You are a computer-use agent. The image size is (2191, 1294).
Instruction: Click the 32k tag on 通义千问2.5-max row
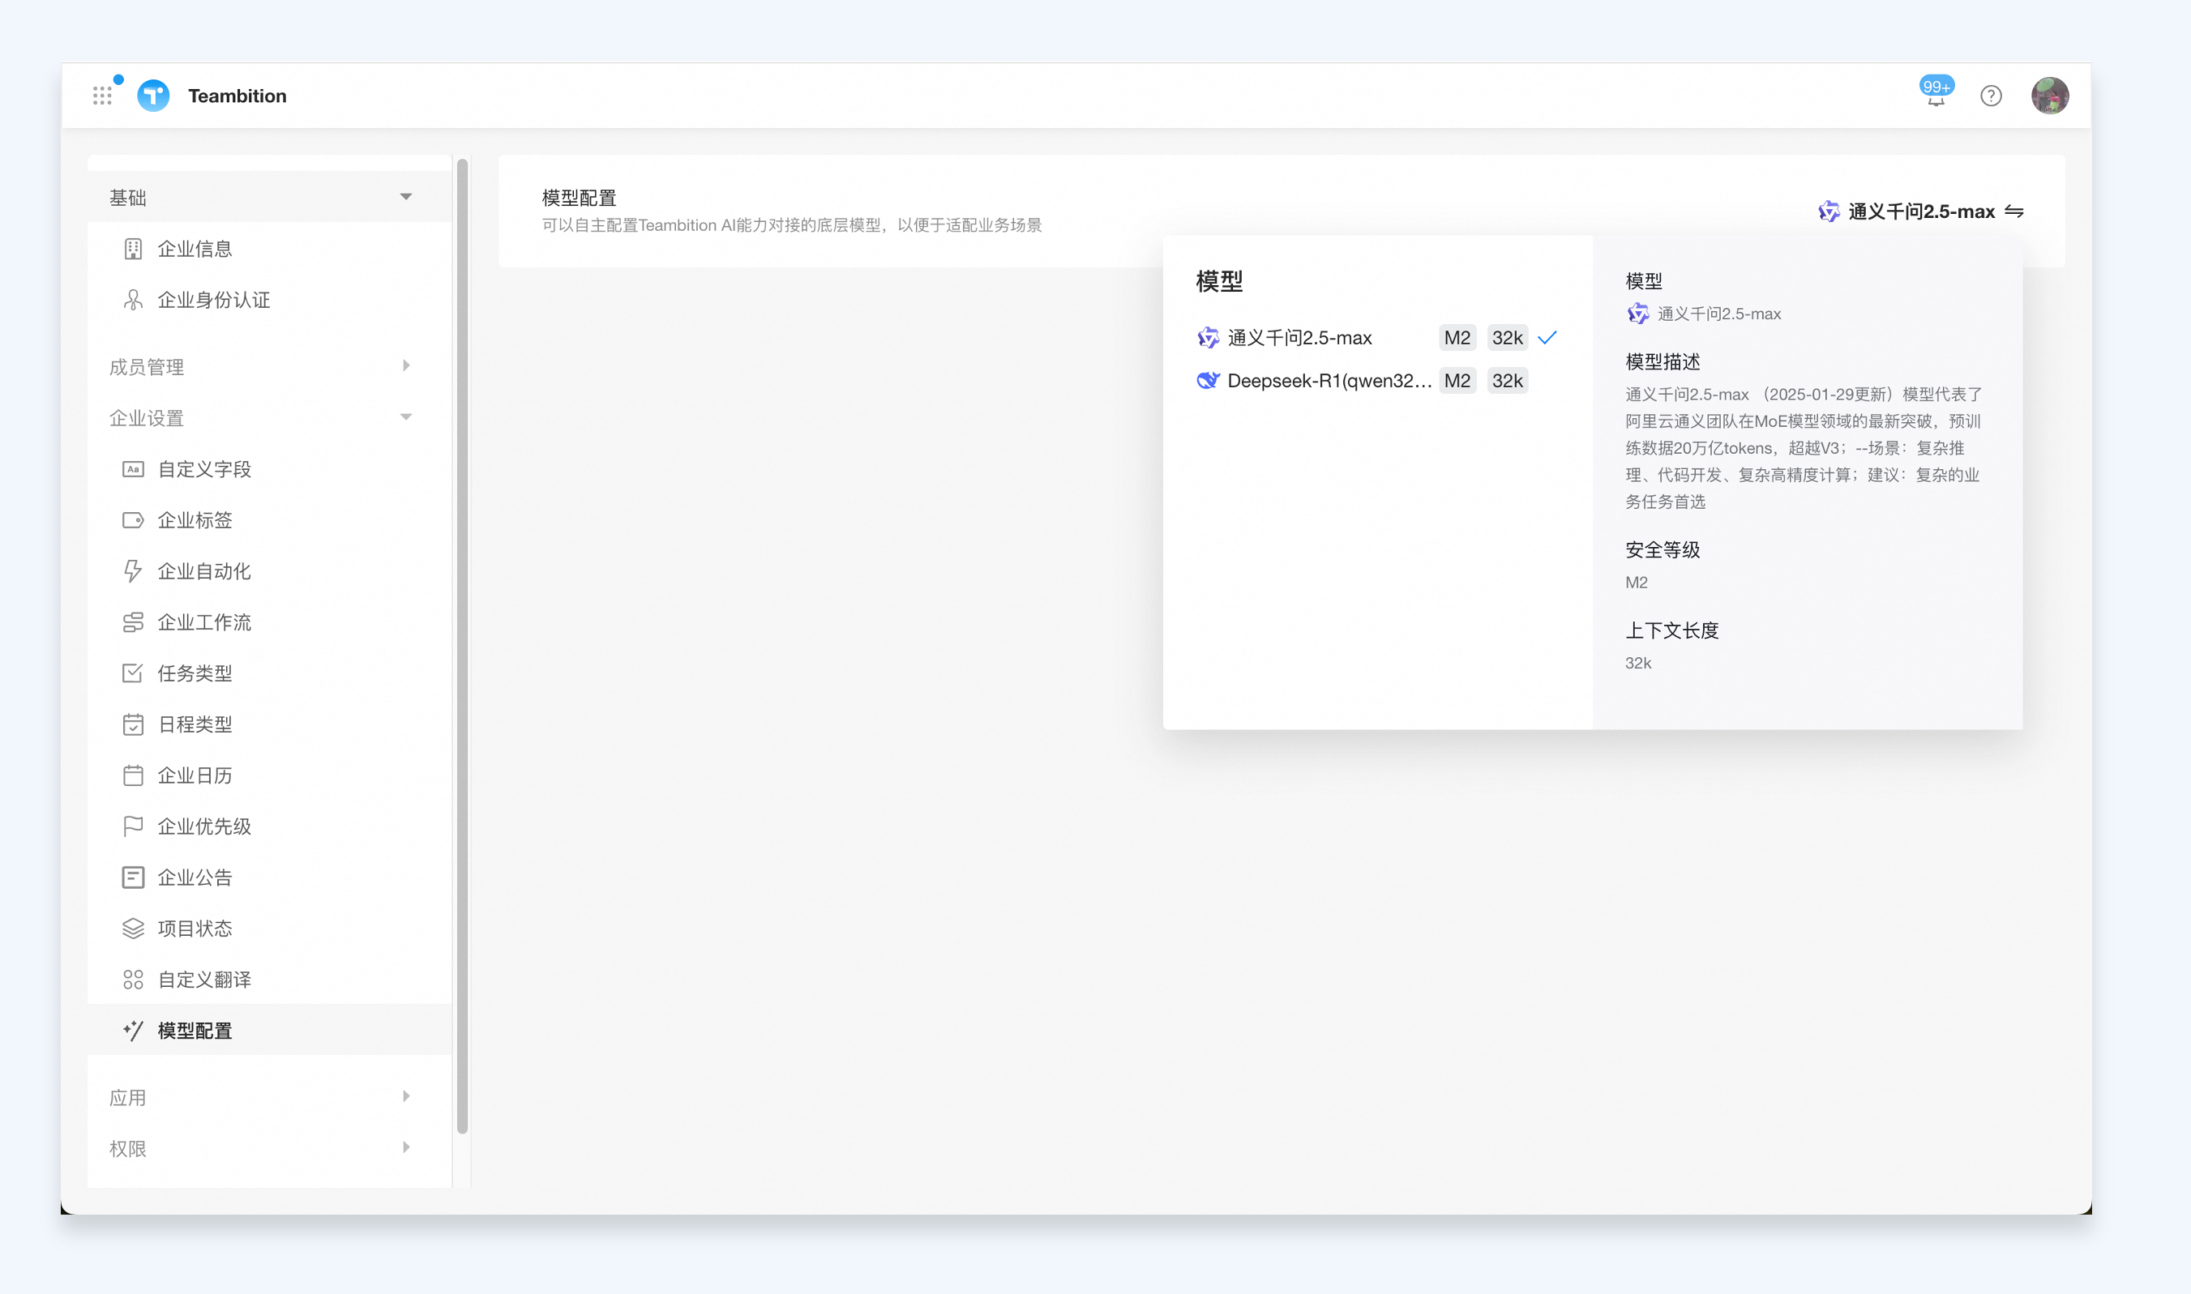pos(1507,337)
